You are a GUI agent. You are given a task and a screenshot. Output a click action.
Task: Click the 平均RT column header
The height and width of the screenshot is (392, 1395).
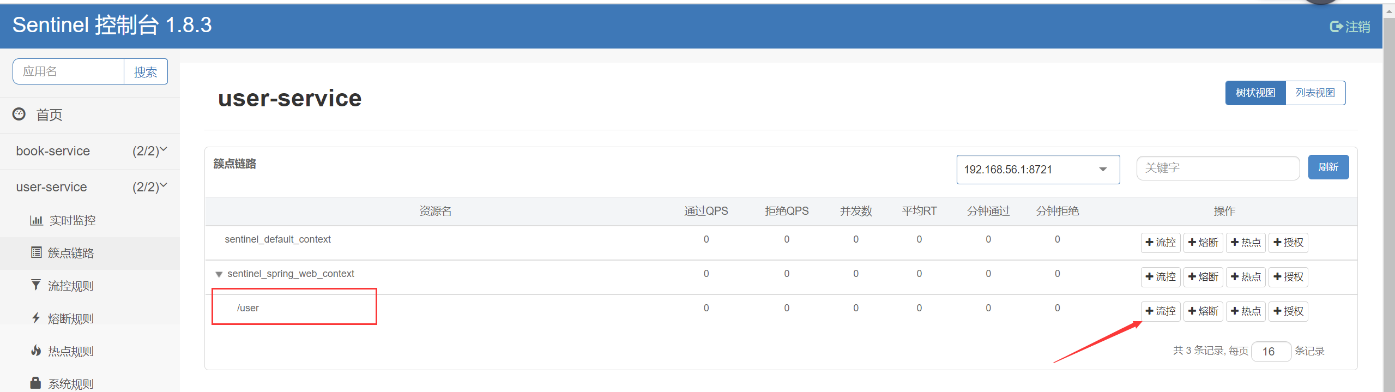[x=919, y=211]
